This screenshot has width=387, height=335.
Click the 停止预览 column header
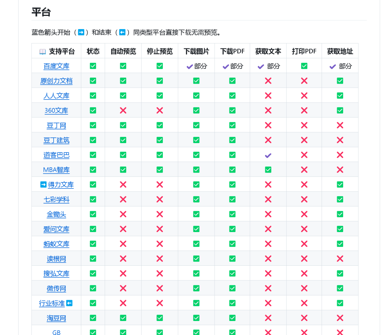point(160,51)
